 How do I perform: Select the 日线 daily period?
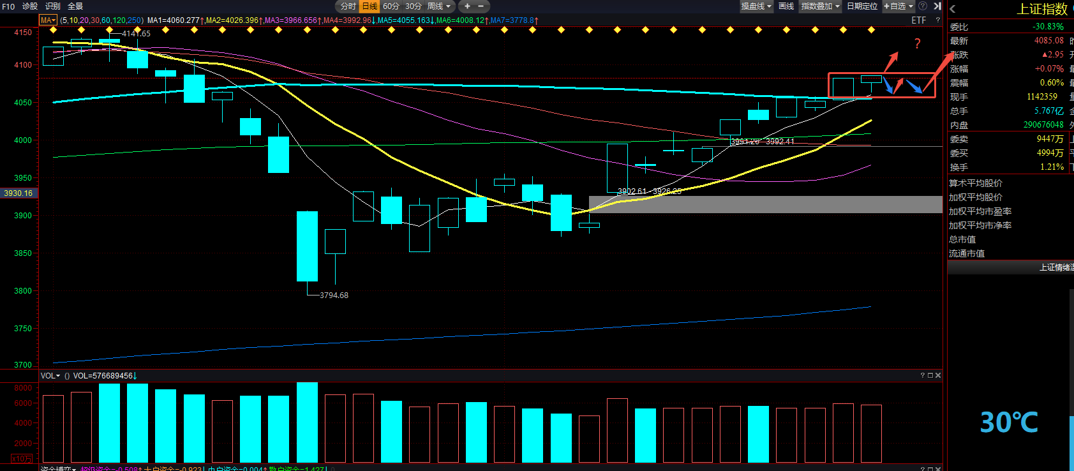(x=369, y=6)
